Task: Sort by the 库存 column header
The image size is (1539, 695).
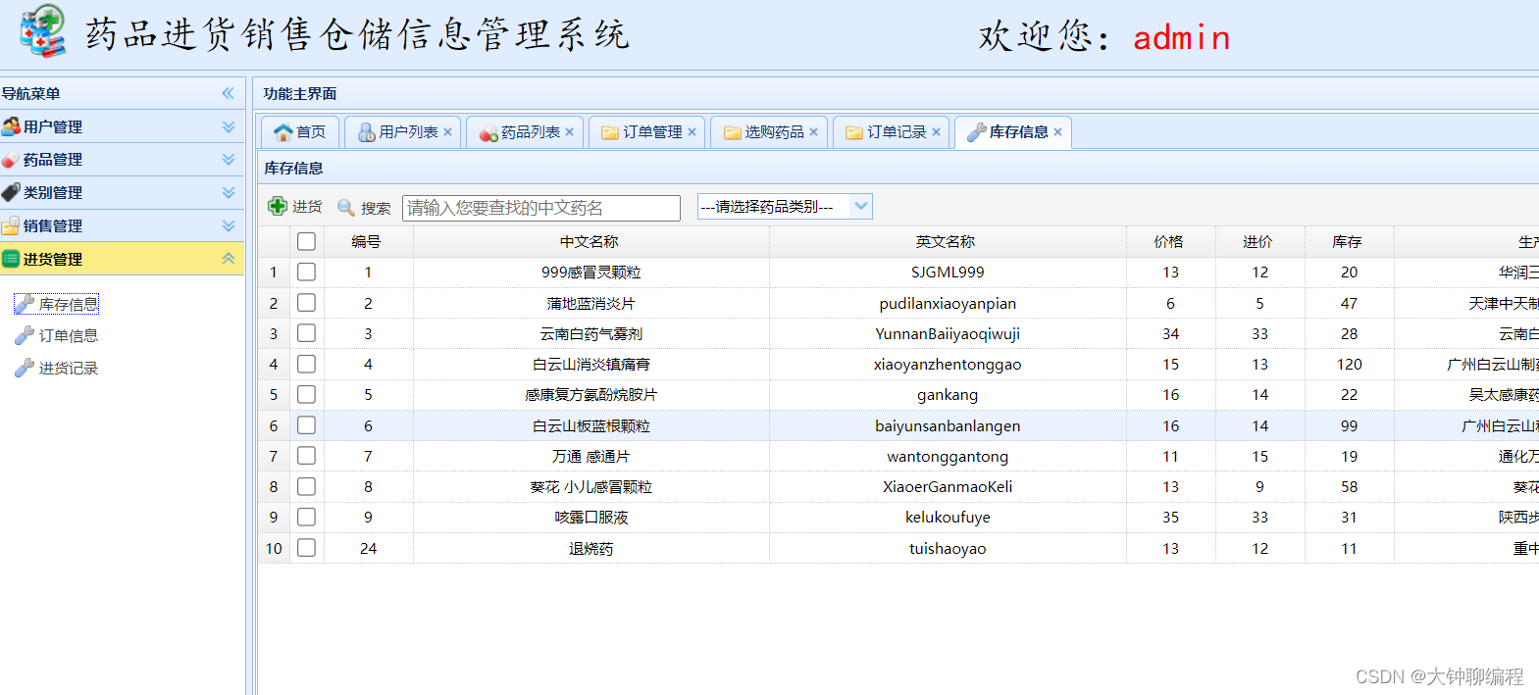Action: coord(1348,242)
